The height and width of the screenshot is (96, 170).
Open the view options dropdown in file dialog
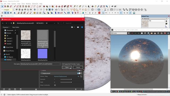(x=74, y=27)
